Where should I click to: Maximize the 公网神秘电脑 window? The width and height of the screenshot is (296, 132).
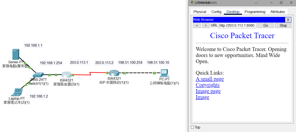(281, 3)
